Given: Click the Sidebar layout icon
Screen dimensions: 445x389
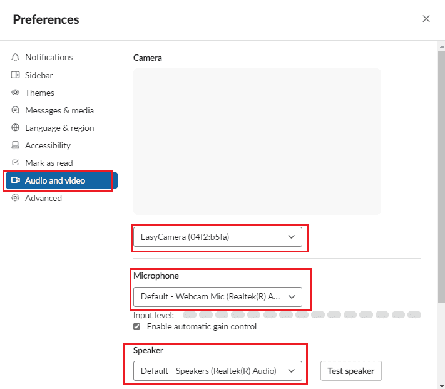Looking at the screenshot, I should 16,75.
